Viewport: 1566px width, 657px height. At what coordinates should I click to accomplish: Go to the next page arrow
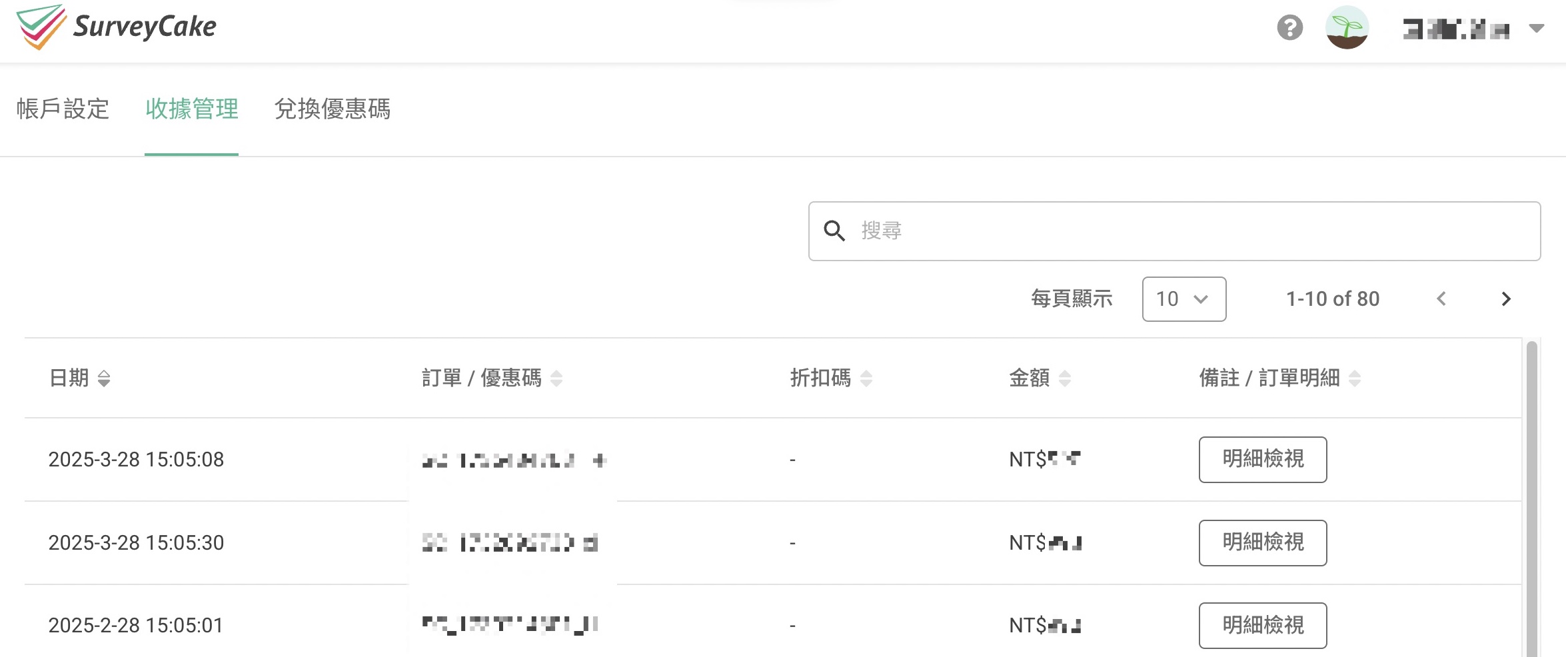click(x=1506, y=299)
